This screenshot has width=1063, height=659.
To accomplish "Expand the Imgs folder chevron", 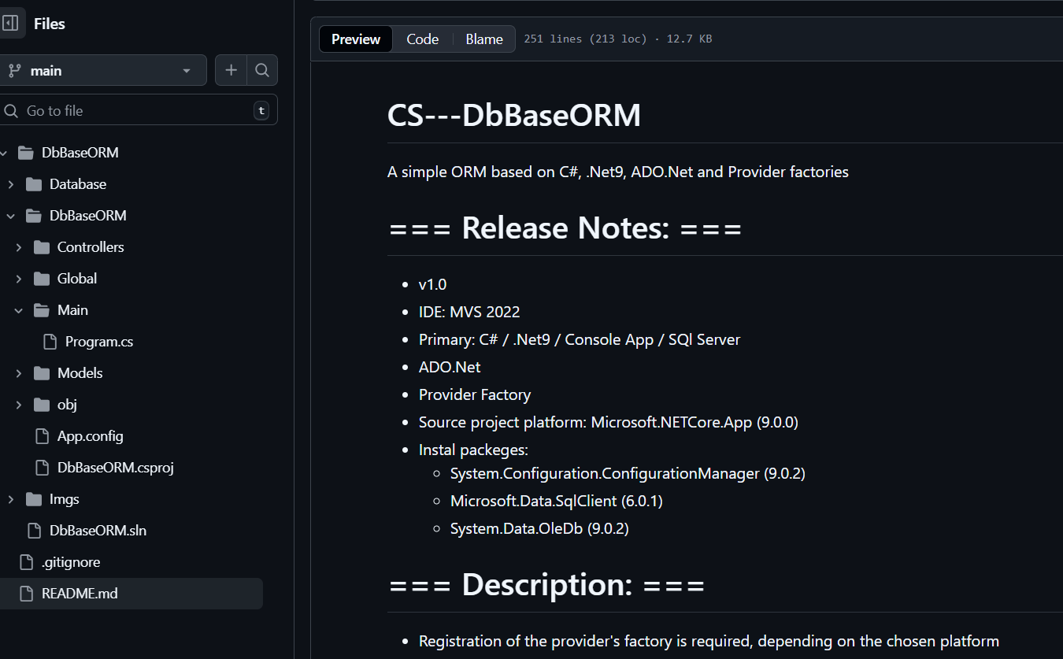I will pos(11,499).
